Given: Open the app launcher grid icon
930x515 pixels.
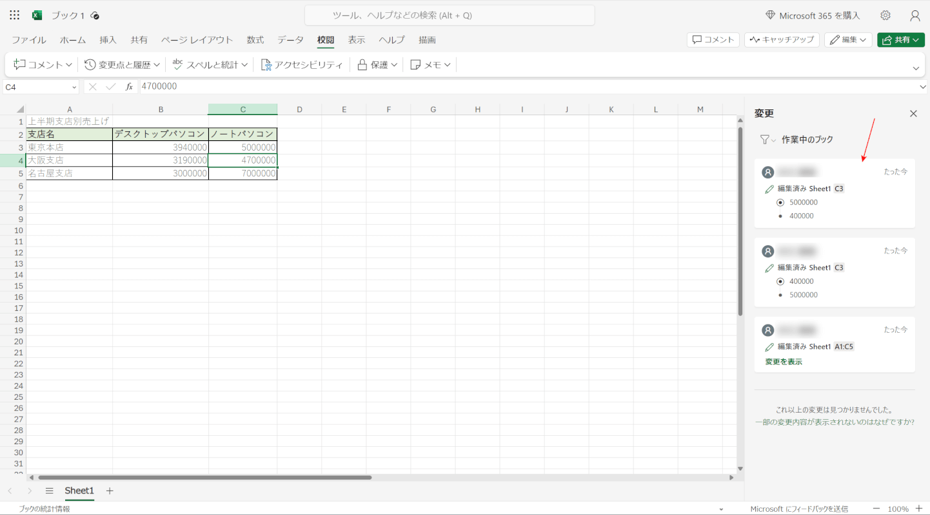Looking at the screenshot, I should [x=14, y=15].
